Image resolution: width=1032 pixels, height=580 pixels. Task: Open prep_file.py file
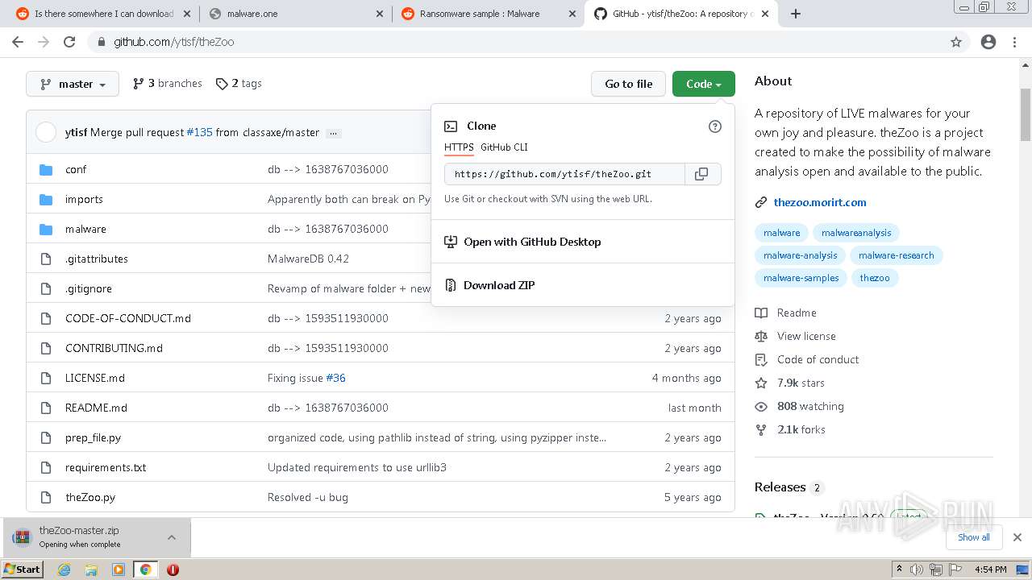[93, 437]
